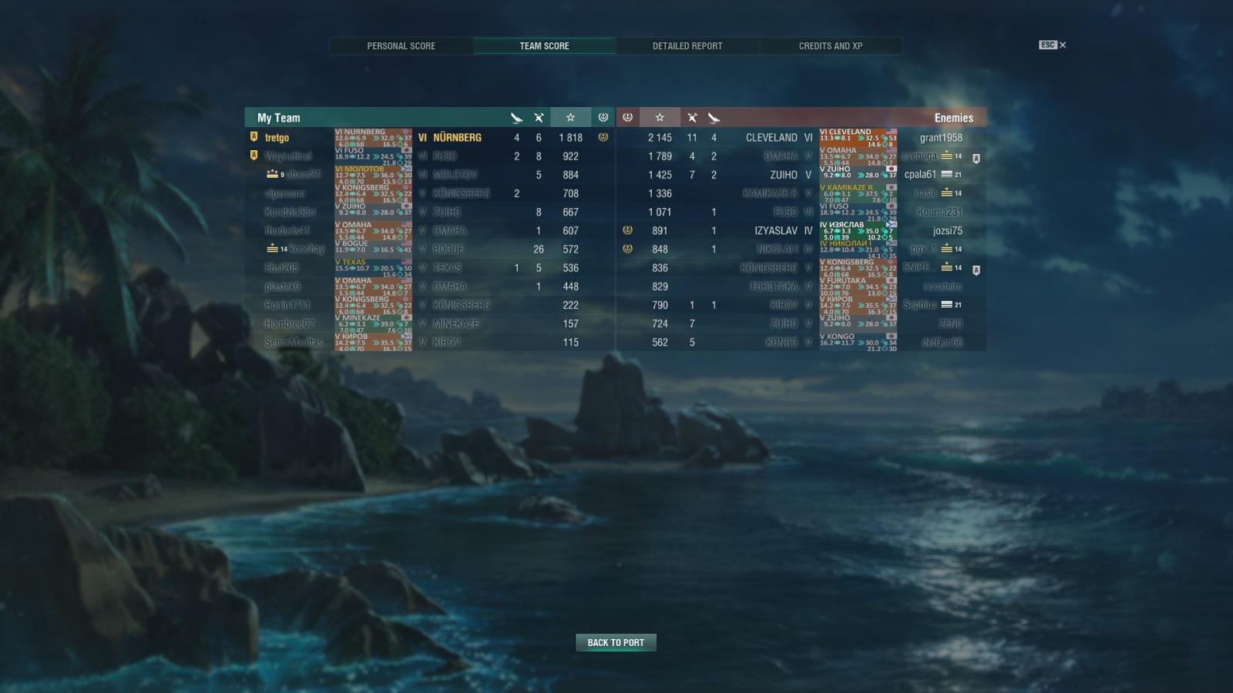Viewport: 1233px width, 693px height.
Task: Click the gold badge beside tretgo
Action: click(x=254, y=137)
